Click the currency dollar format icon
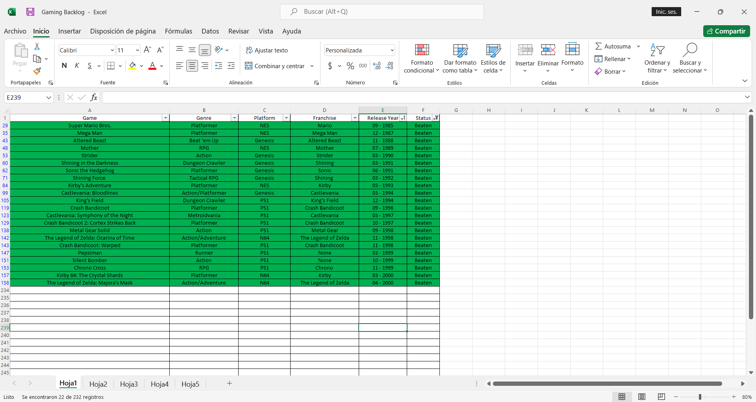 pyautogui.click(x=330, y=66)
